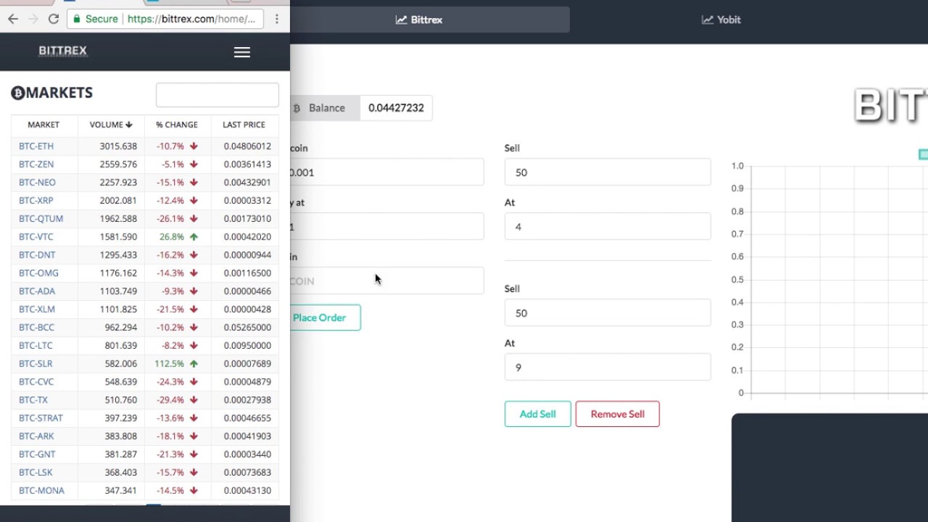Click the Bitcoin amount field showing 0.001
This screenshot has height=522, width=928.
click(x=386, y=173)
